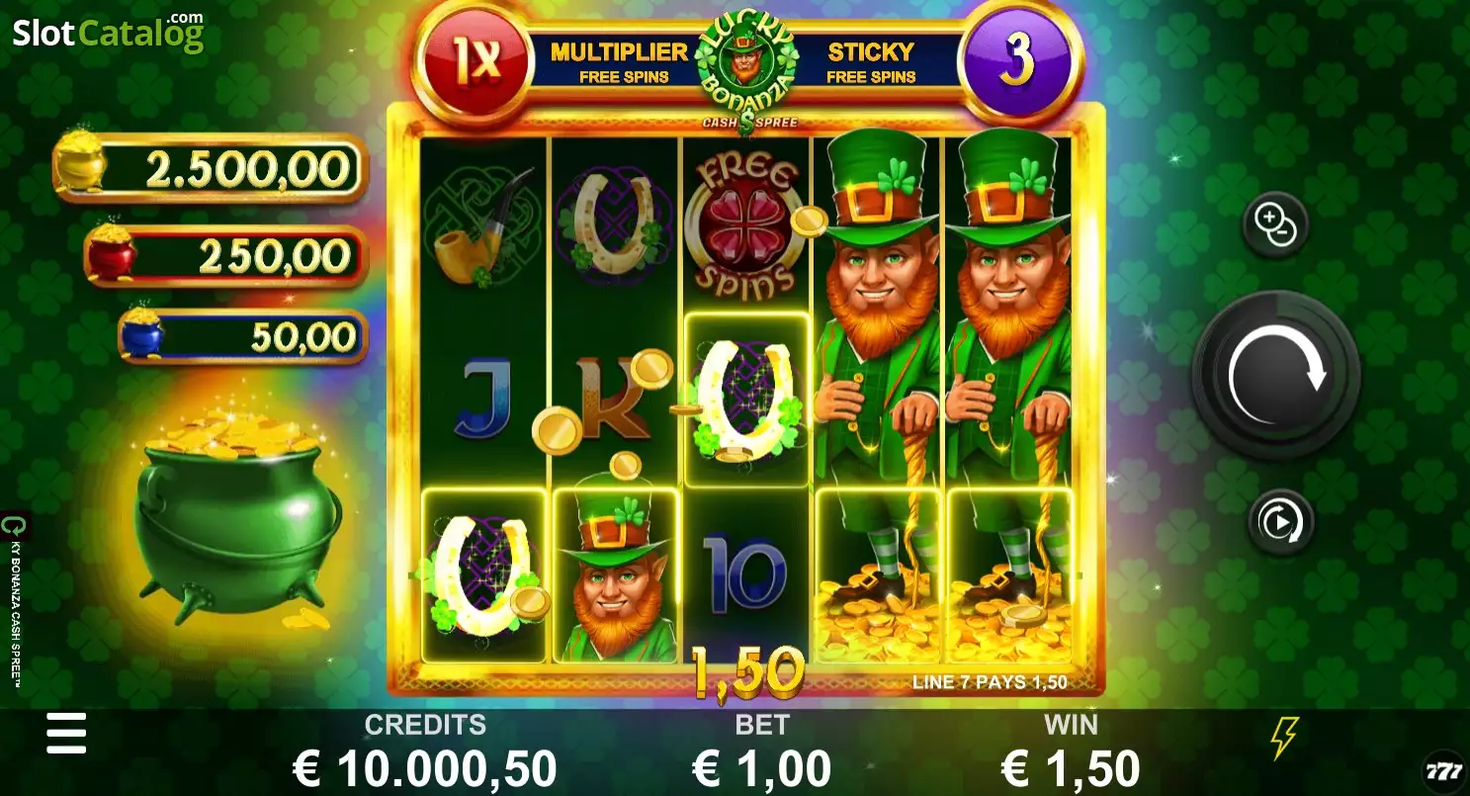Open the Lucky Bonanza logo emblem
1470x796 pixels.
click(748, 69)
